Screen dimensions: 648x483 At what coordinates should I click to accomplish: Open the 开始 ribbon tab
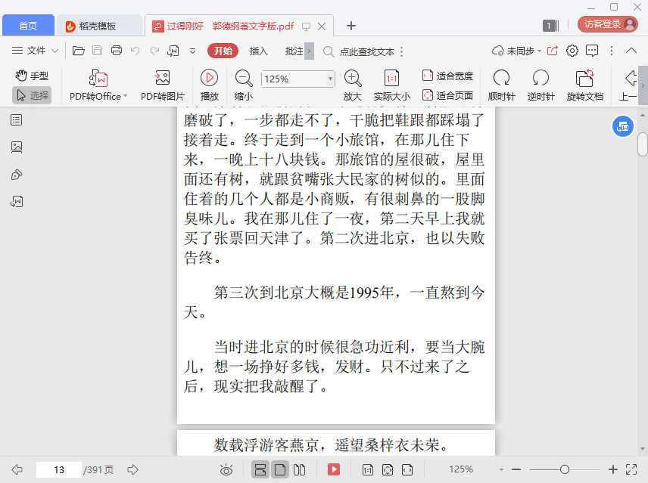click(x=223, y=51)
